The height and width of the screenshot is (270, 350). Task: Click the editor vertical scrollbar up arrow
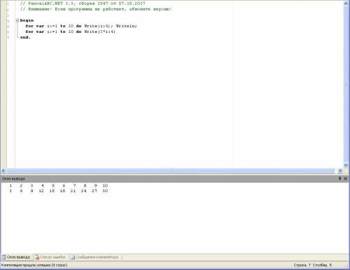(x=346, y=4)
